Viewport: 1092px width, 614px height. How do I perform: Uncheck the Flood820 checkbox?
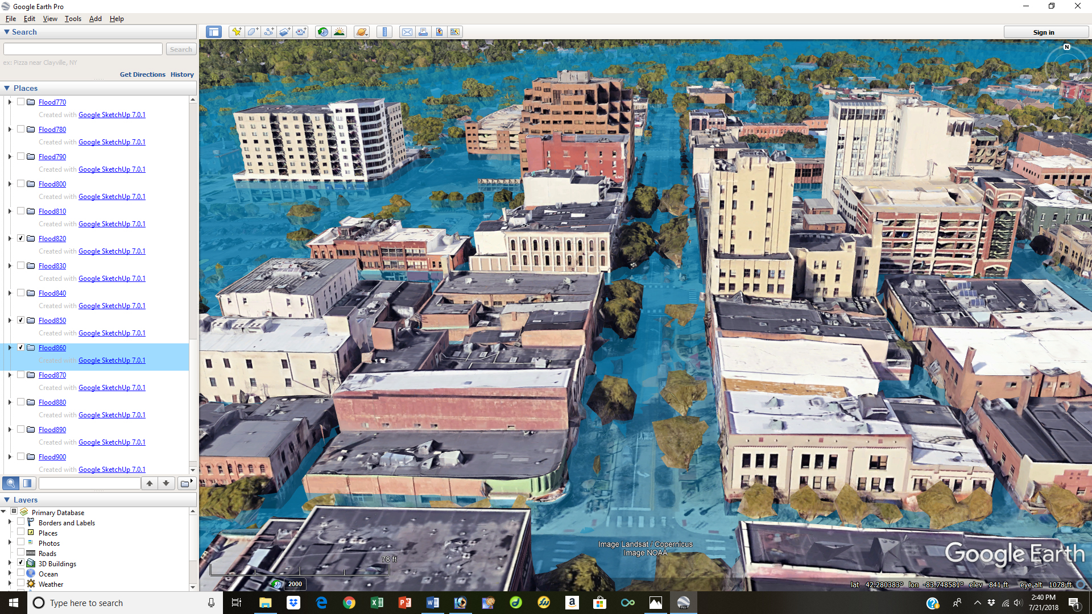click(20, 238)
